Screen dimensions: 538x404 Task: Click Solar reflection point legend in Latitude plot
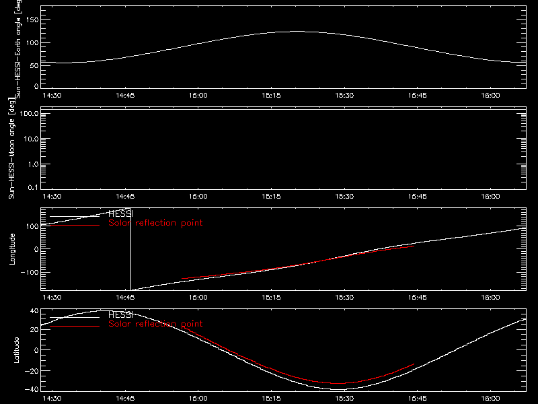coord(155,324)
